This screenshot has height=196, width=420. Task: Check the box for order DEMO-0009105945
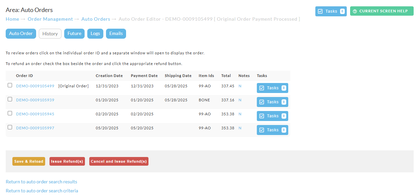click(x=10, y=113)
